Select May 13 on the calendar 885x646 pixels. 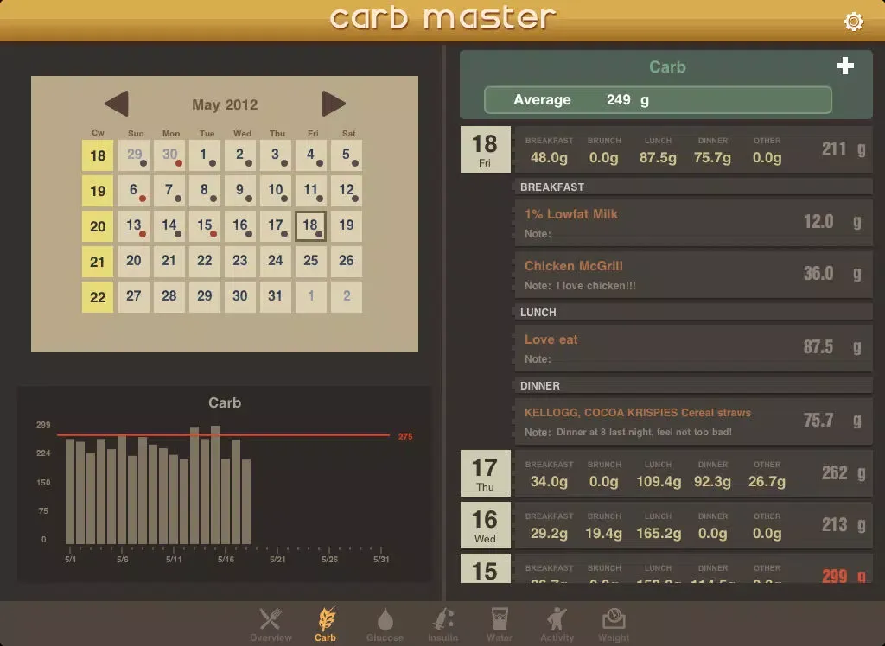134,226
